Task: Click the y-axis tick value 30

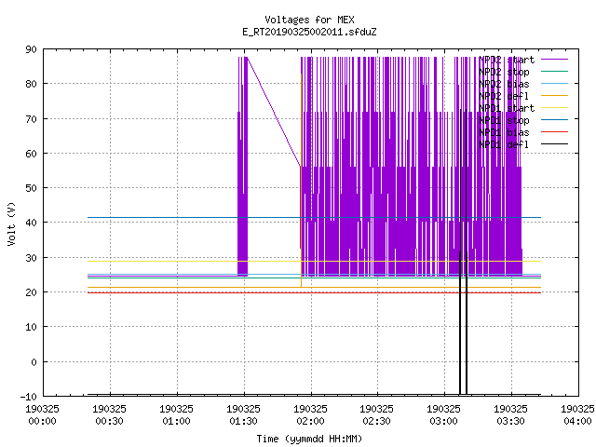Action: [x=31, y=258]
